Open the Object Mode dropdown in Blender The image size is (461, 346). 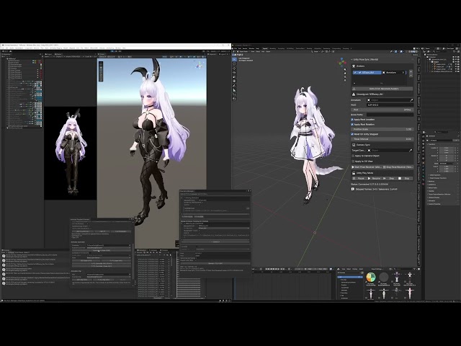(x=243, y=51)
